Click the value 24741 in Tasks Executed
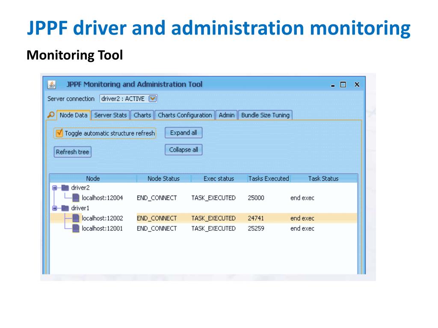 pos(256,218)
